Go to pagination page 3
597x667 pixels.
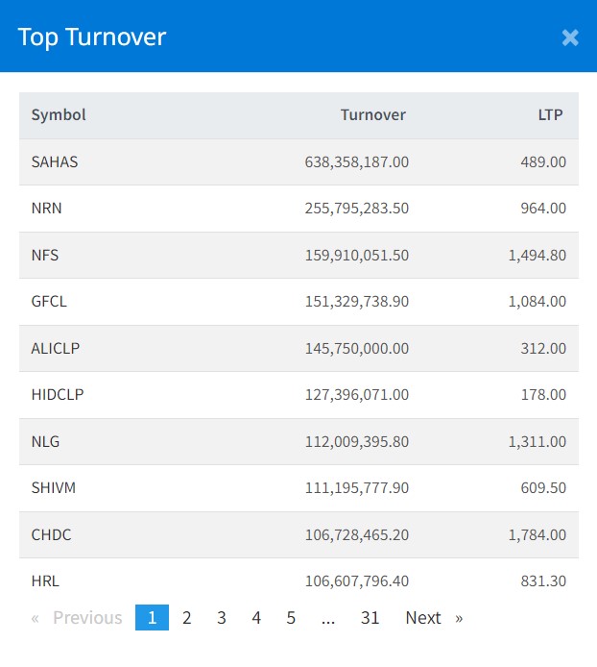pos(222,618)
